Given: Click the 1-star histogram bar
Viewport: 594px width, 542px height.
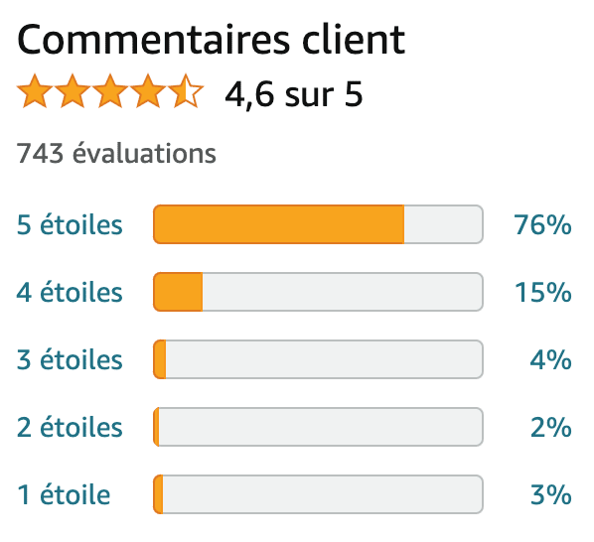Looking at the screenshot, I should 318,494.
